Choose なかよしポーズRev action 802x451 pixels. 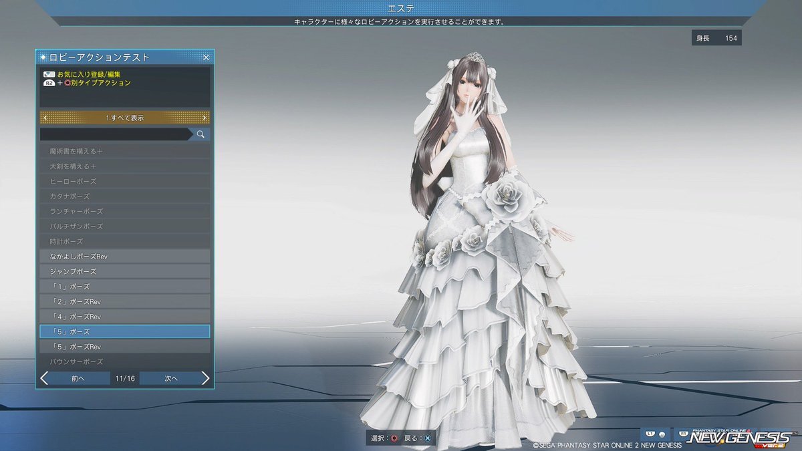pyautogui.click(x=125, y=257)
